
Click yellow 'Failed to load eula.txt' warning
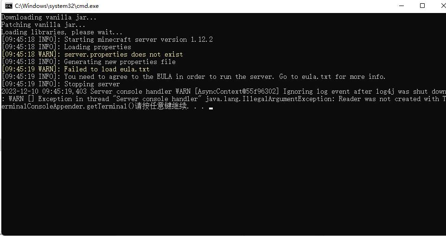(x=107, y=69)
